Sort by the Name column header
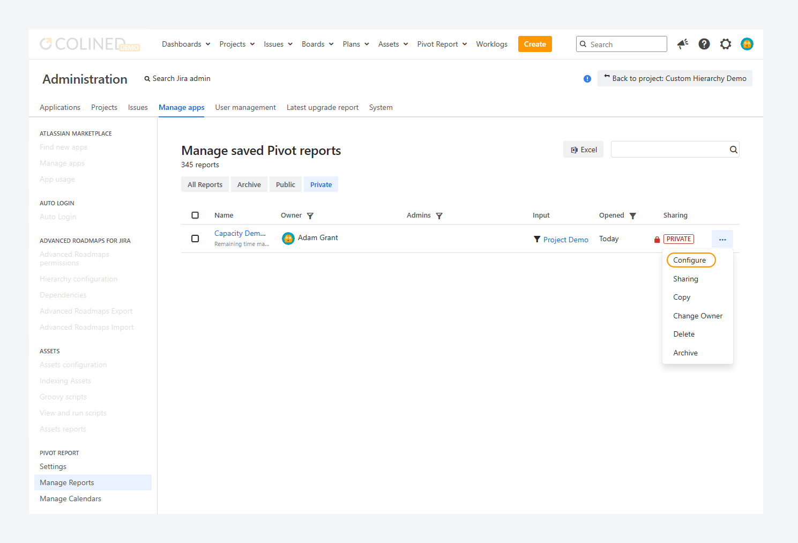798x543 pixels. click(x=223, y=215)
